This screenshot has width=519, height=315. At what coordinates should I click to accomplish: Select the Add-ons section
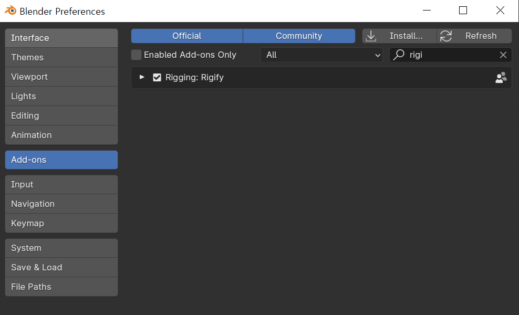click(x=61, y=160)
